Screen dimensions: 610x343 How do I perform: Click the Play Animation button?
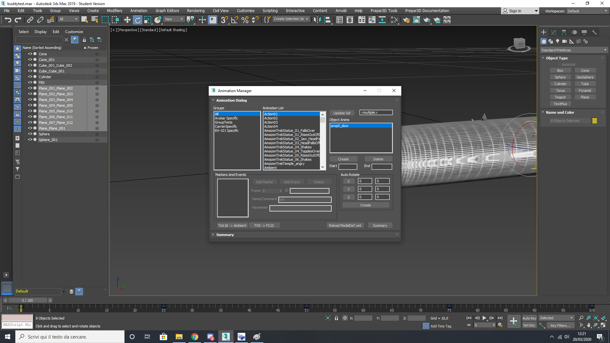coord(484,318)
